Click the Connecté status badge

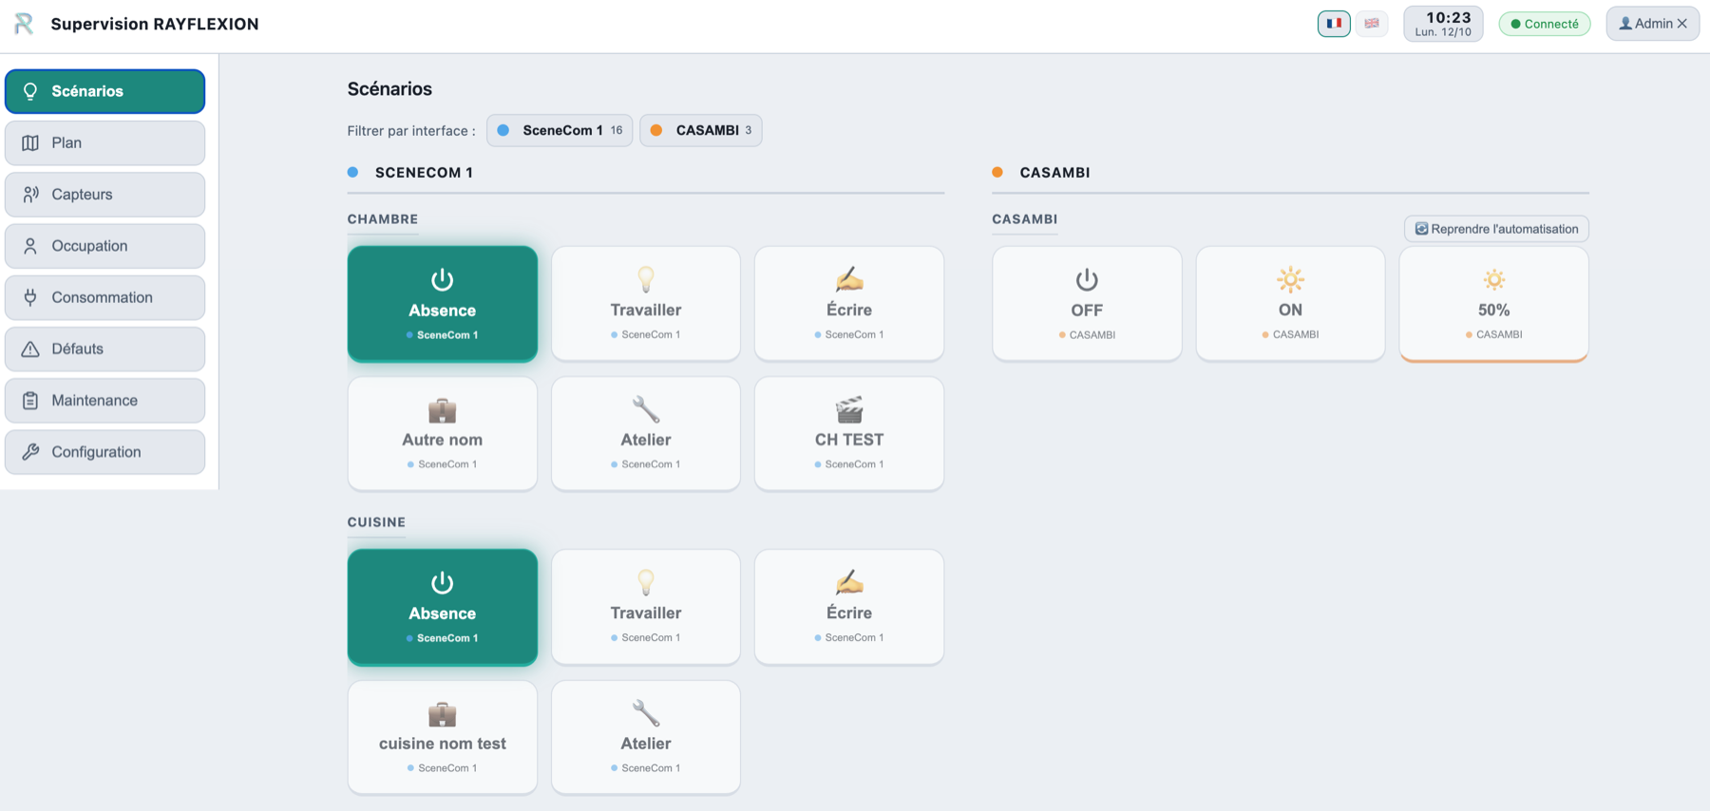click(1545, 24)
